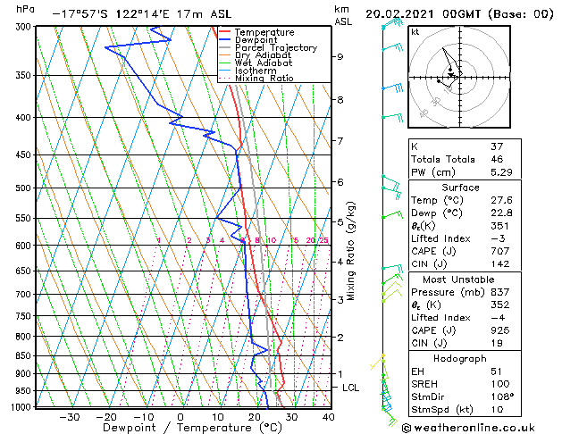Click the Dewpoint / Temperature (°C) axis title

[x=192, y=428]
